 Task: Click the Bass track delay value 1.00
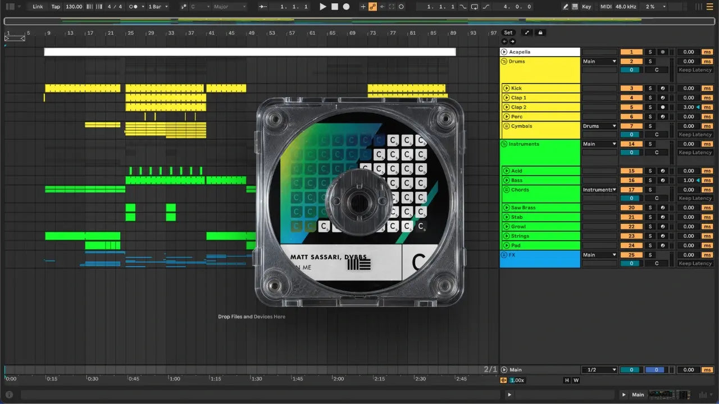pos(689,180)
